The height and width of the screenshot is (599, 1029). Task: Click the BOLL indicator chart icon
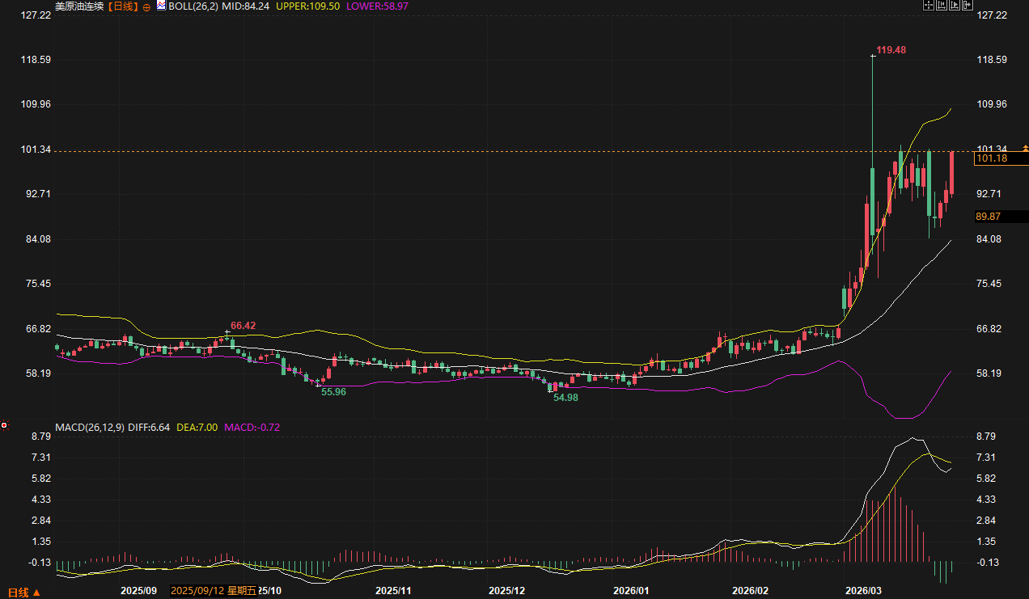coord(161,5)
